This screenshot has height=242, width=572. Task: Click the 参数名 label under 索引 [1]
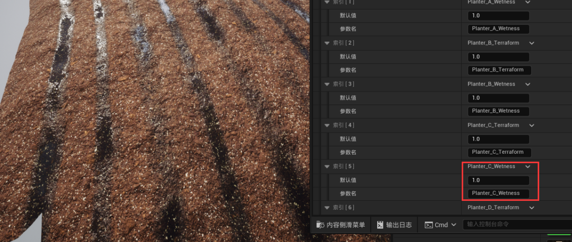[x=348, y=29]
